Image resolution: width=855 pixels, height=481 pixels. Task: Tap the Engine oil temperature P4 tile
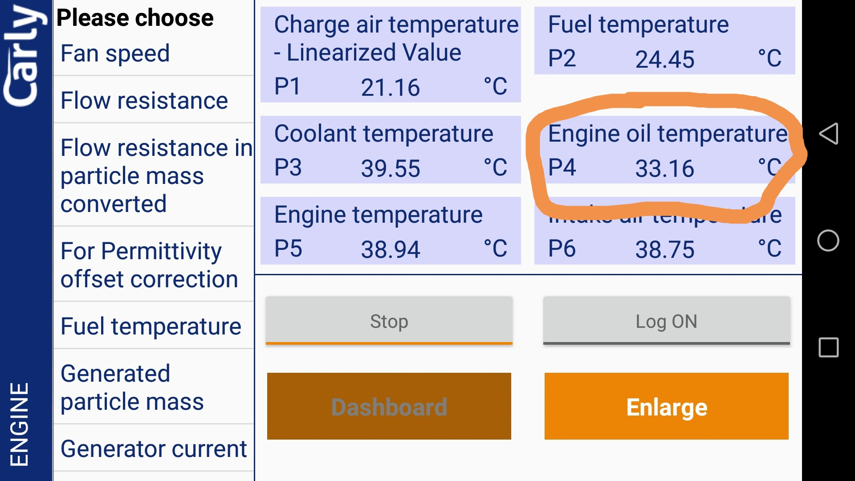(664, 150)
